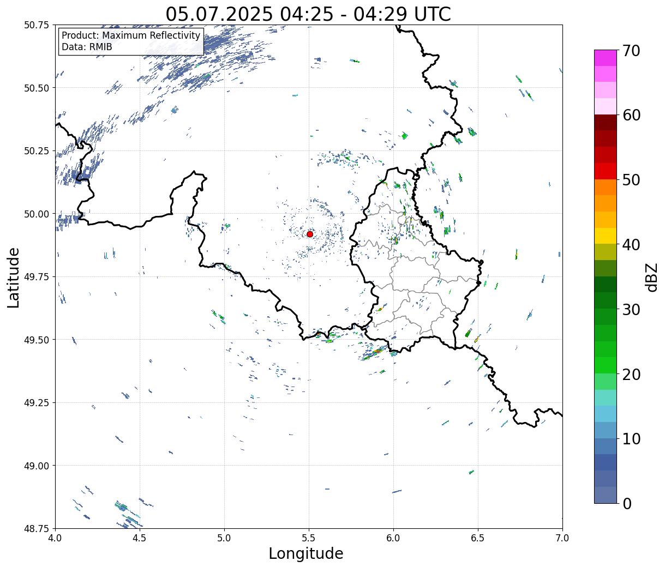The width and height of the screenshot is (665, 567).
Task: Click the bright green 20 dBZ colorbar segment
Action: tap(606, 365)
